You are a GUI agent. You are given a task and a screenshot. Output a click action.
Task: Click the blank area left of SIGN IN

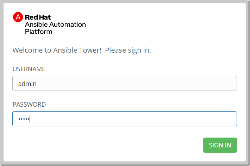(106, 145)
